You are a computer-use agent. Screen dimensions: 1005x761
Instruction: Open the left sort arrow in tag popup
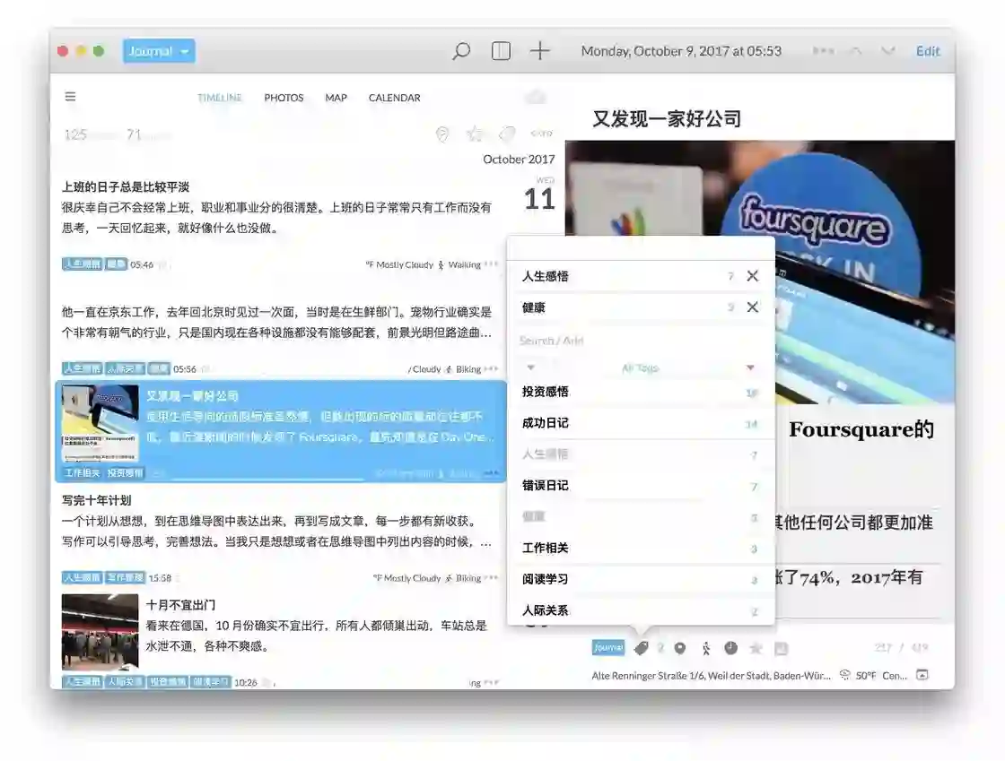(x=530, y=368)
